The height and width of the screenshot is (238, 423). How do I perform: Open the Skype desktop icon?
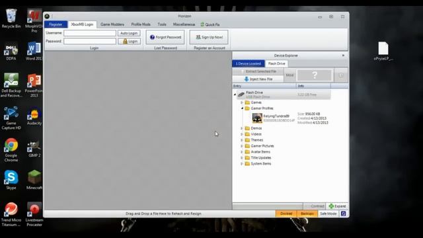[11, 180]
